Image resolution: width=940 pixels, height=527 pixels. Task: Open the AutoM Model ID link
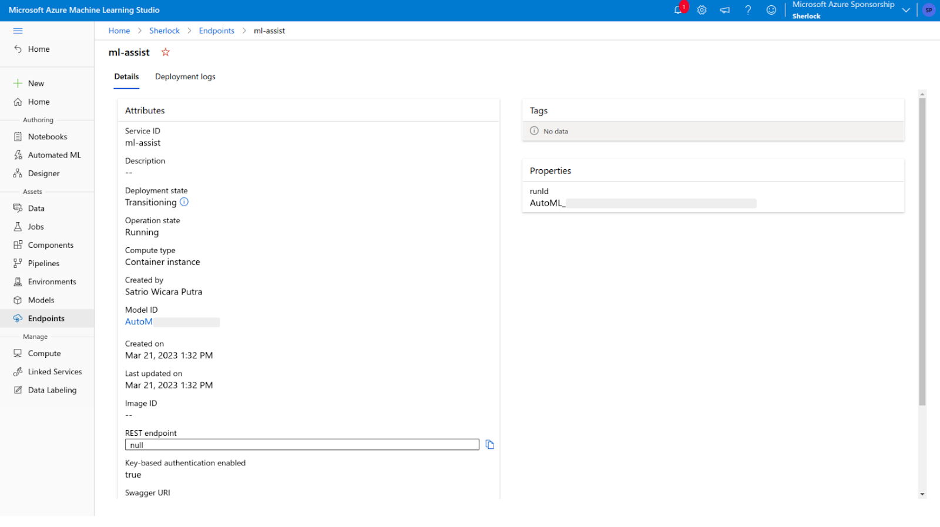pyautogui.click(x=139, y=322)
